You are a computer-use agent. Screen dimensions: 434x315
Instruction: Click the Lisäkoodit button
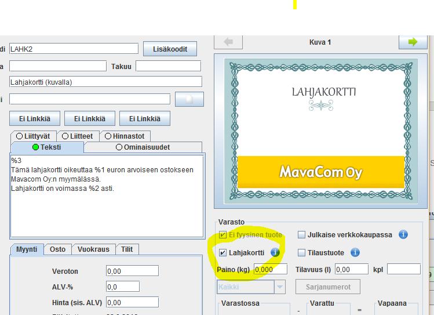pyautogui.click(x=170, y=49)
